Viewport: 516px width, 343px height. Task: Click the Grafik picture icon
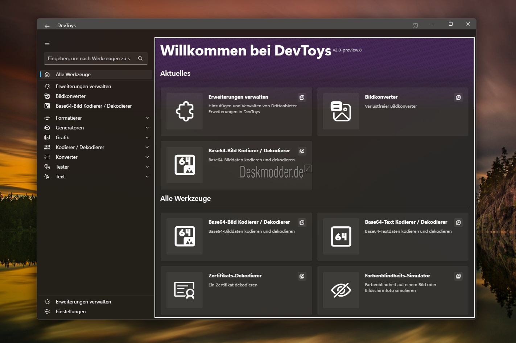pos(47,137)
